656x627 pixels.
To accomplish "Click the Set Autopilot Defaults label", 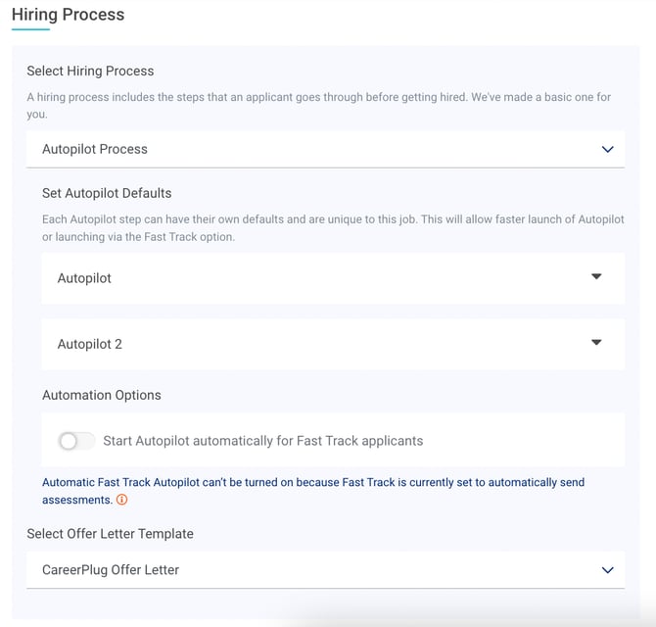I will click(107, 193).
